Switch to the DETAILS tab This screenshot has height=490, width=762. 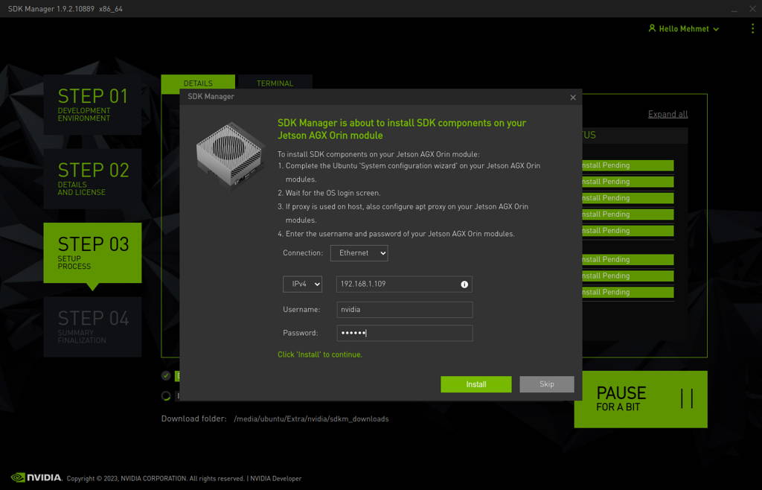click(198, 83)
